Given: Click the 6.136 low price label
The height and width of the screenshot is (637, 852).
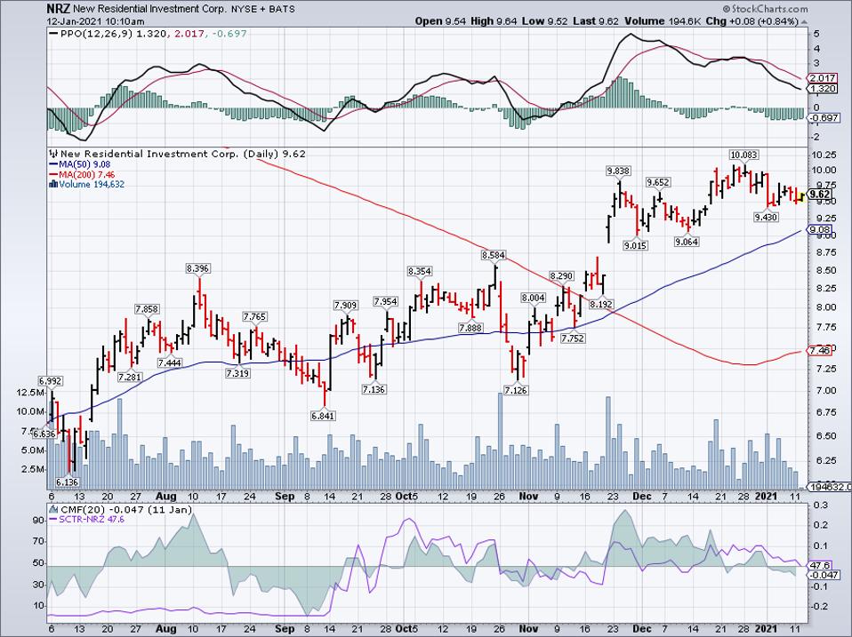Looking at the screenshot, I should click(x=67, y=482).
